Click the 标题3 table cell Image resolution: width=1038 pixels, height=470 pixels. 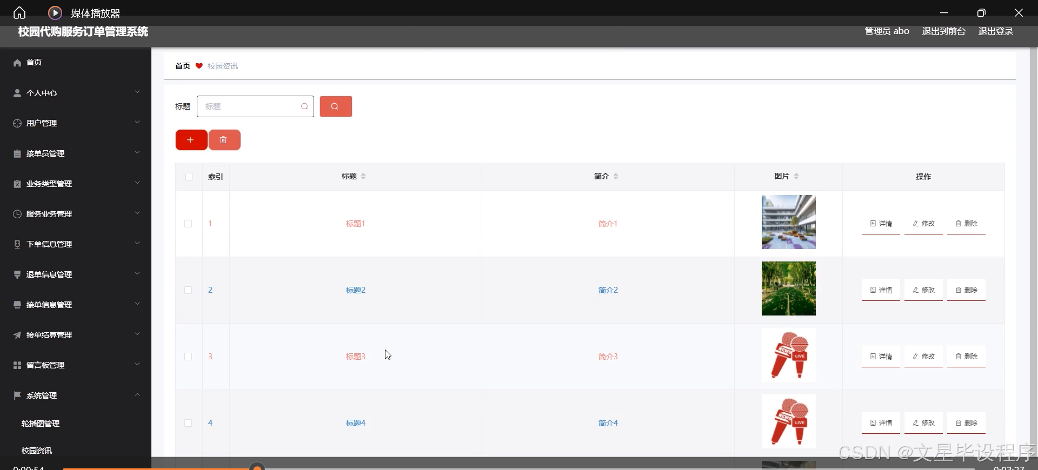pyautogui.click(x=356, y=357)
